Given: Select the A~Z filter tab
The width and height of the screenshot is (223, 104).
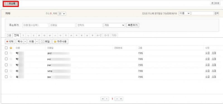Looking at the screenshot, I should point(99,36).
